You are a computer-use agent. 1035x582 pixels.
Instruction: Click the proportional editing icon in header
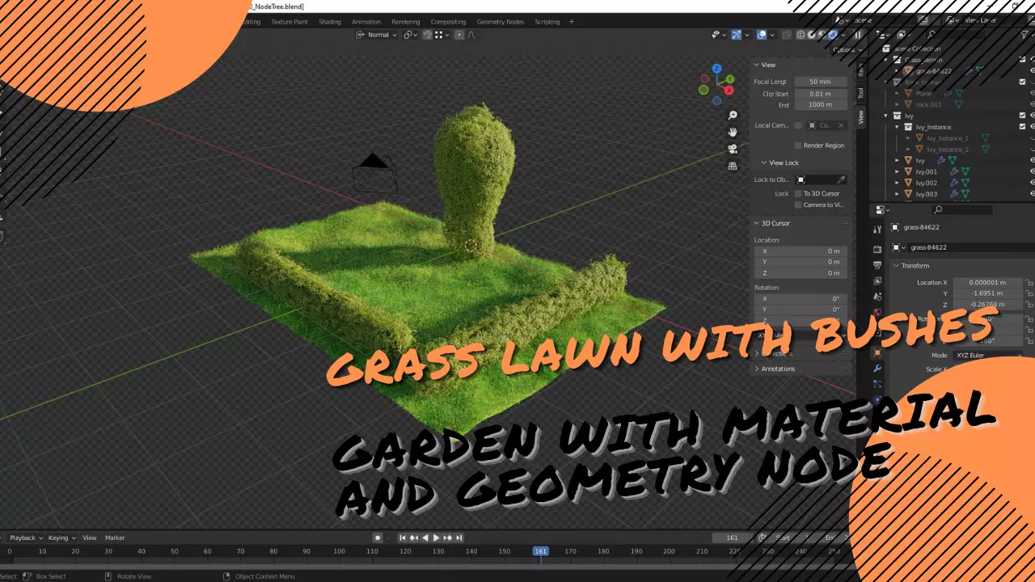click(x=459, y=35)
